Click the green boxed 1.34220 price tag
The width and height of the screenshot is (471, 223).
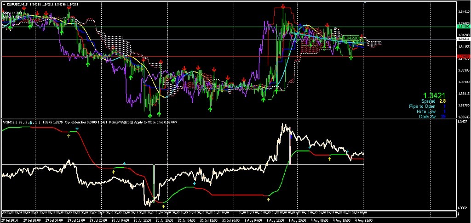point(351,38)
